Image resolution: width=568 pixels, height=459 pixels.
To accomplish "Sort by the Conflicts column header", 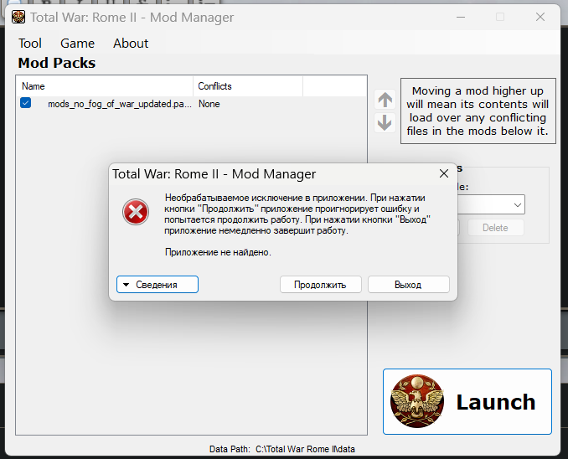I will pos(248,86).
